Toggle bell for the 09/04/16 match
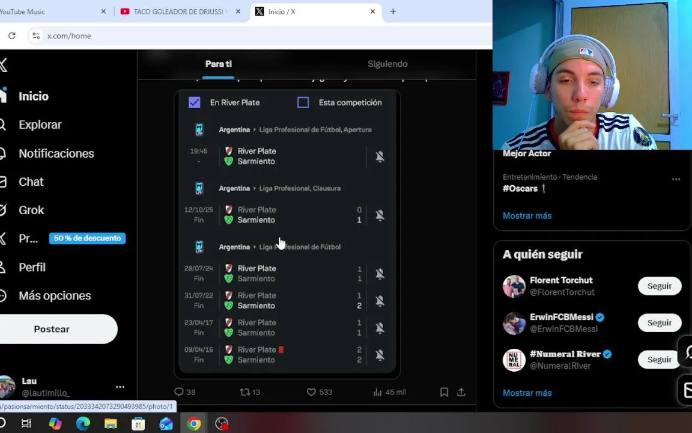Viewport: 692px width, 433px height. [x=380, y=355]
